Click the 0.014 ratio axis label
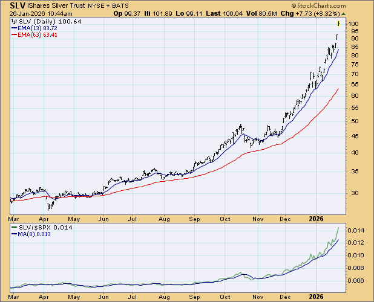 click(356, 230)
